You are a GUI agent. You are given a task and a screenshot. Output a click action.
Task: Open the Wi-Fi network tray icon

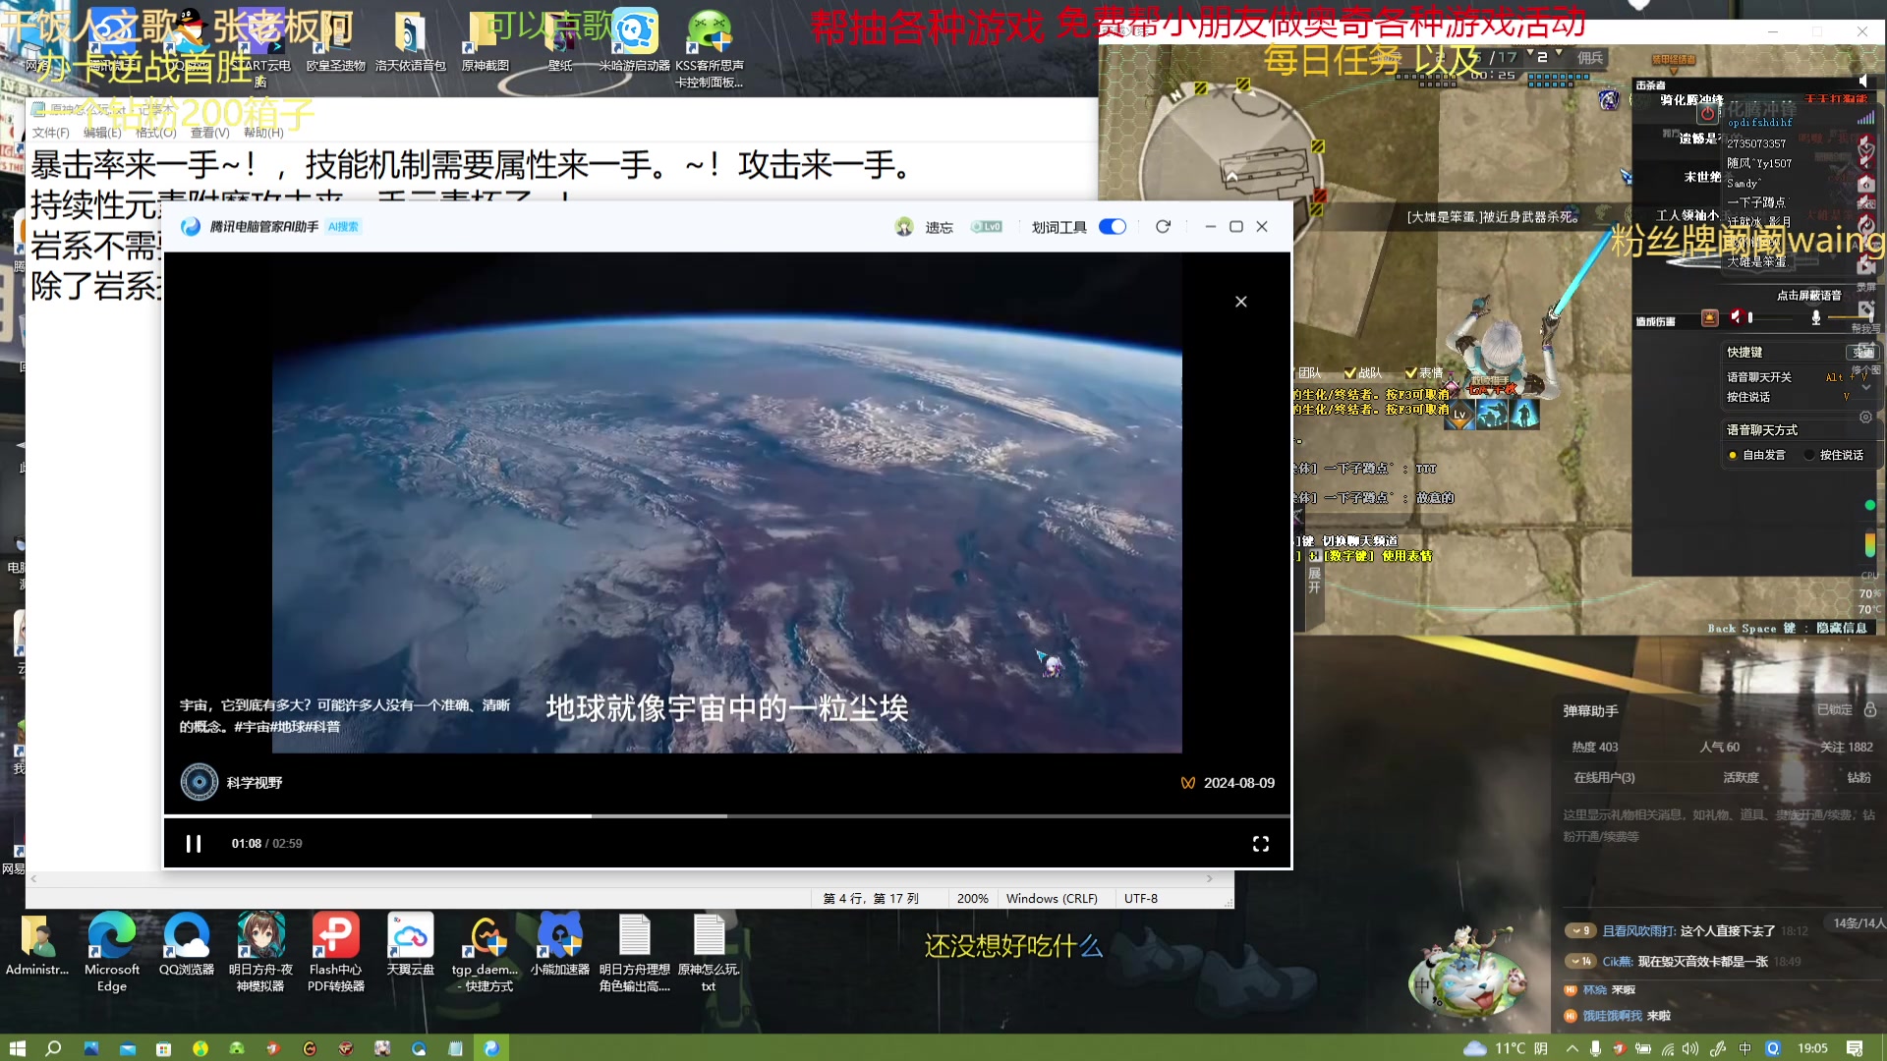tap(1668, 1048)
